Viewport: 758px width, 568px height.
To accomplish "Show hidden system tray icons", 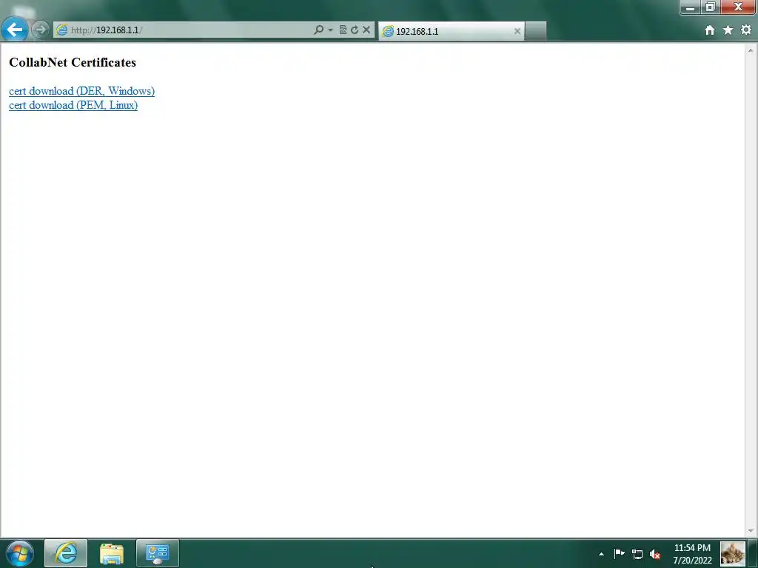I will pos(601,554).
